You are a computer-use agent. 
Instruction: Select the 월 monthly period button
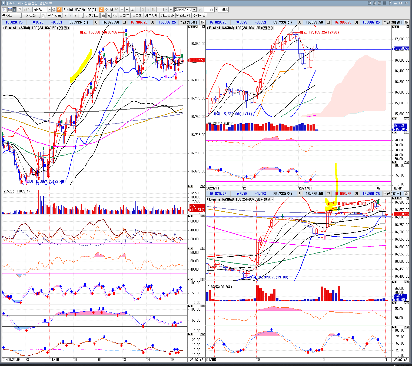point(111,10)
